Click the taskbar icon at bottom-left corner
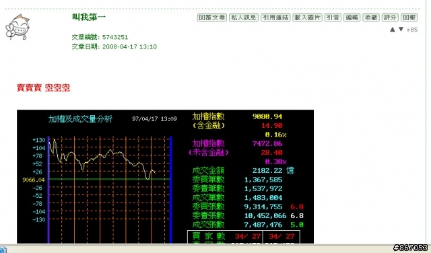This screenshot has height=253, width=431. 3,250
